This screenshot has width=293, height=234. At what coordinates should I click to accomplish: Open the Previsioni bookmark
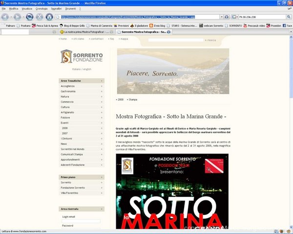coord(121,26)
